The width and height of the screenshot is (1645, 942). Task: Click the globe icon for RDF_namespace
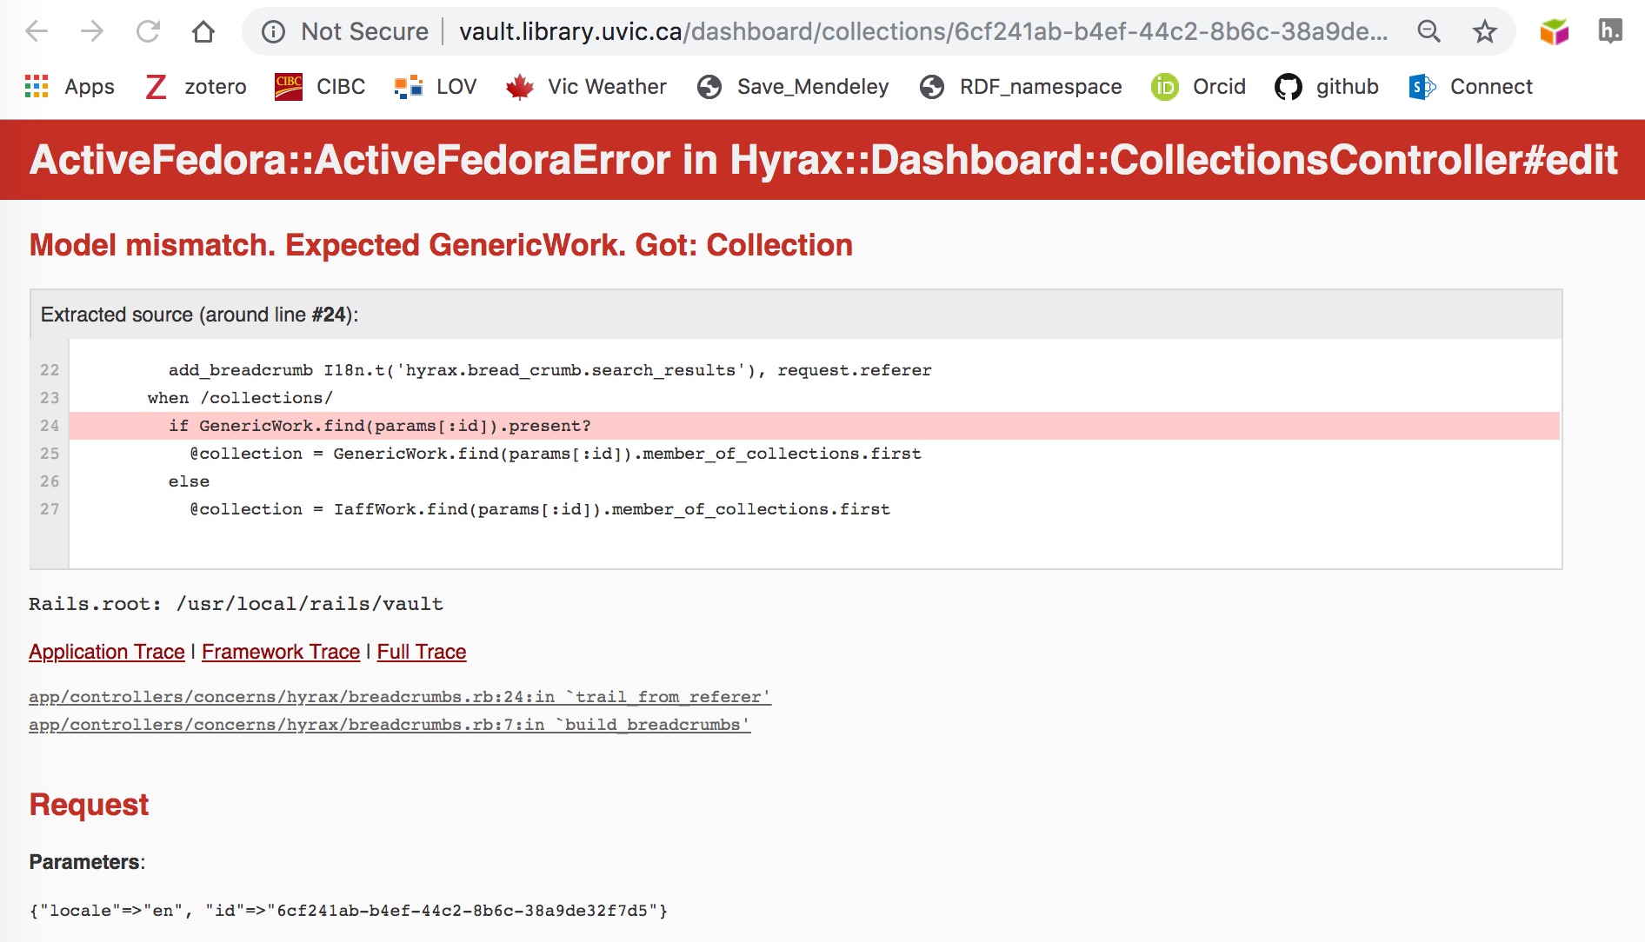click(932, 87)
